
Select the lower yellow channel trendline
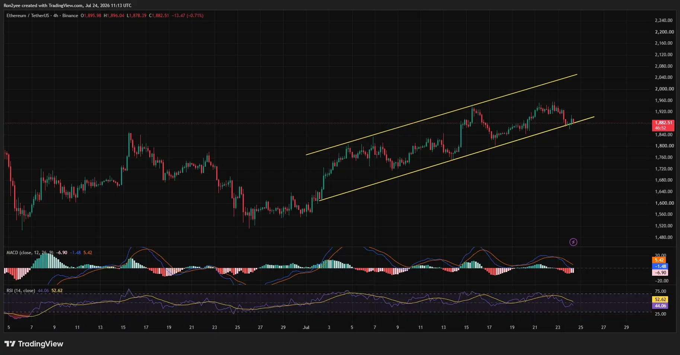[457, 159]
